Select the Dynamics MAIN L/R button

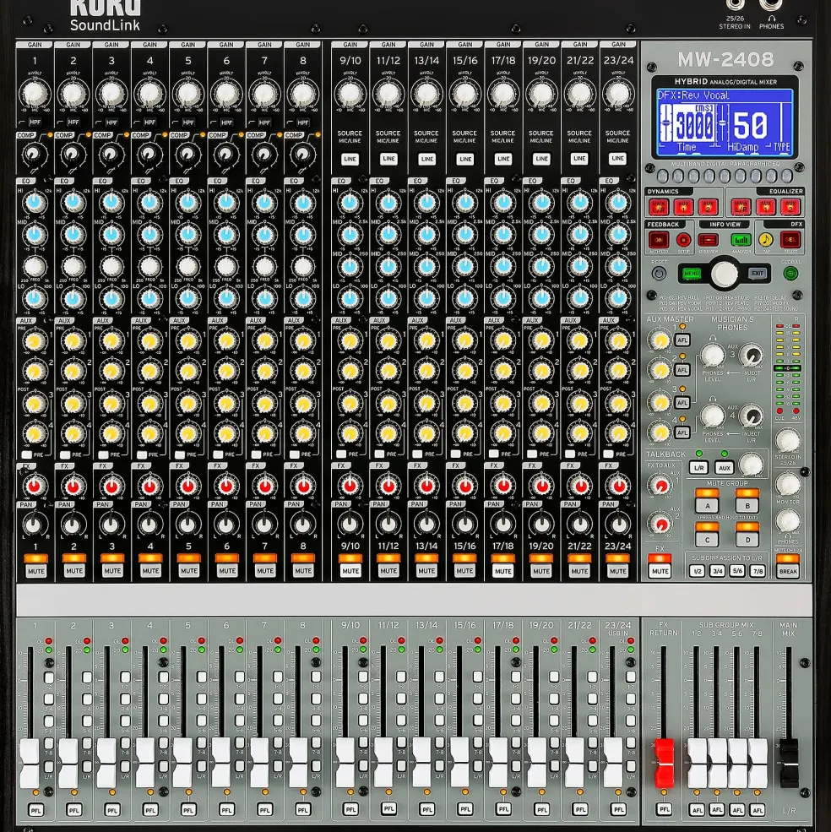pos(658,207)
